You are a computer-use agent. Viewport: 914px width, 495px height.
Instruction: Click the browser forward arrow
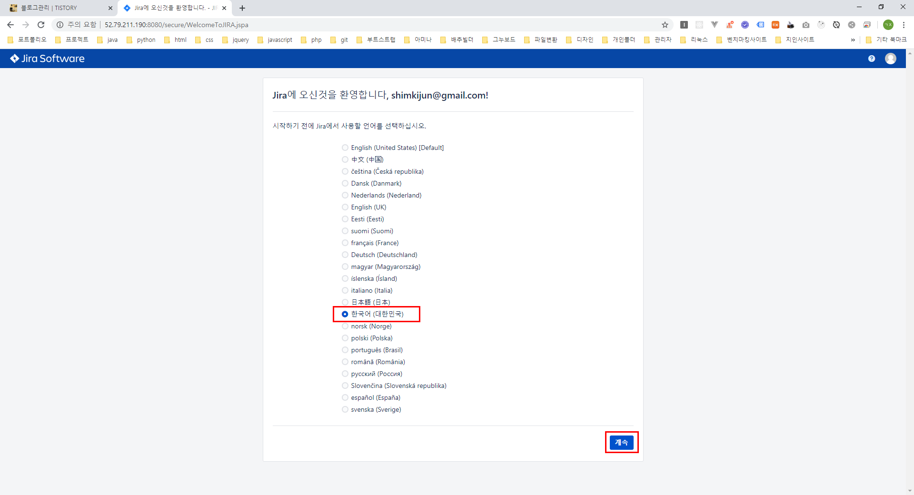click(26, 25)
